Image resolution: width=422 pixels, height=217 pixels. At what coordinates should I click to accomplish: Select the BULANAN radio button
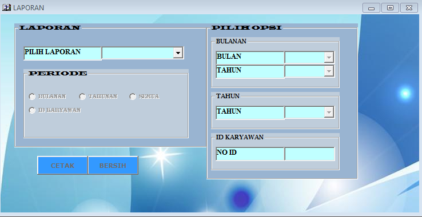32,97
